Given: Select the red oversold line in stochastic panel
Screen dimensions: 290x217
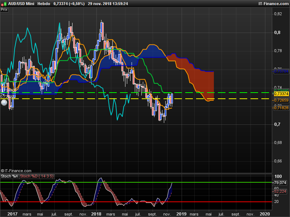Looking at the screenshot, I should point(136,202).
